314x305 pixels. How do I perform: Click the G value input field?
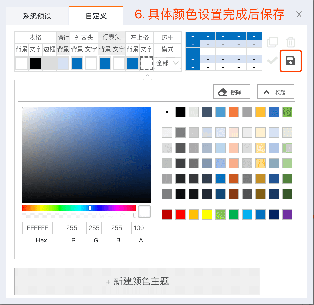point(94,228)
